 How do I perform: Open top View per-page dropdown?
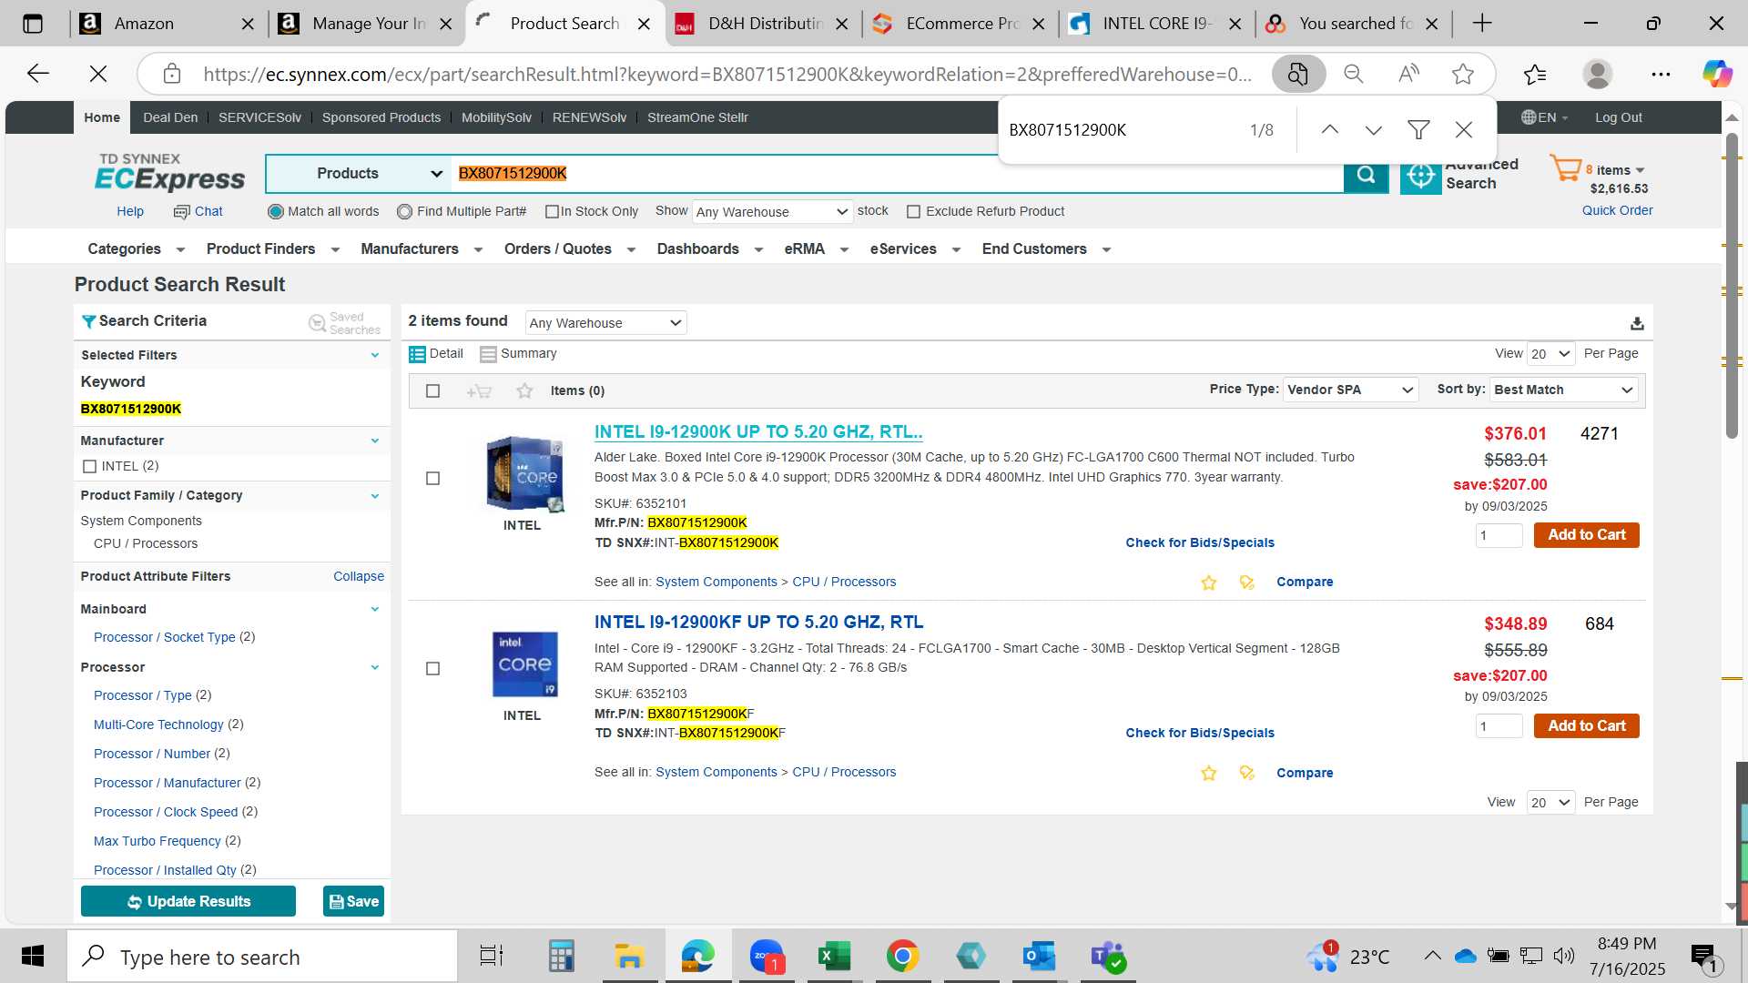pyautogui.click(x=1550, y=354)
